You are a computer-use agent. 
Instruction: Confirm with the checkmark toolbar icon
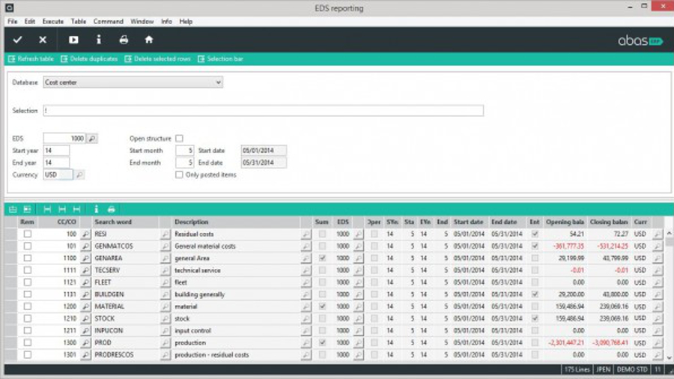coord(17,40)
